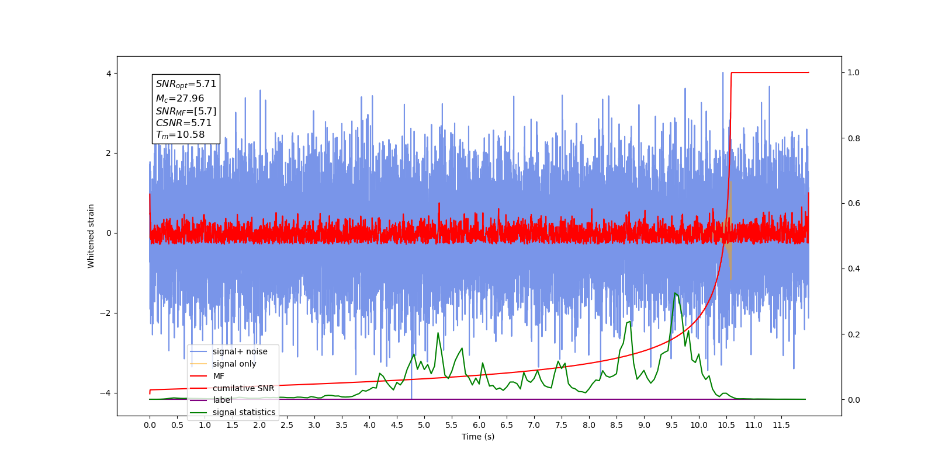935x467 pixels.
Task: Click the left axis tick label 4
Action: (109, 74)
